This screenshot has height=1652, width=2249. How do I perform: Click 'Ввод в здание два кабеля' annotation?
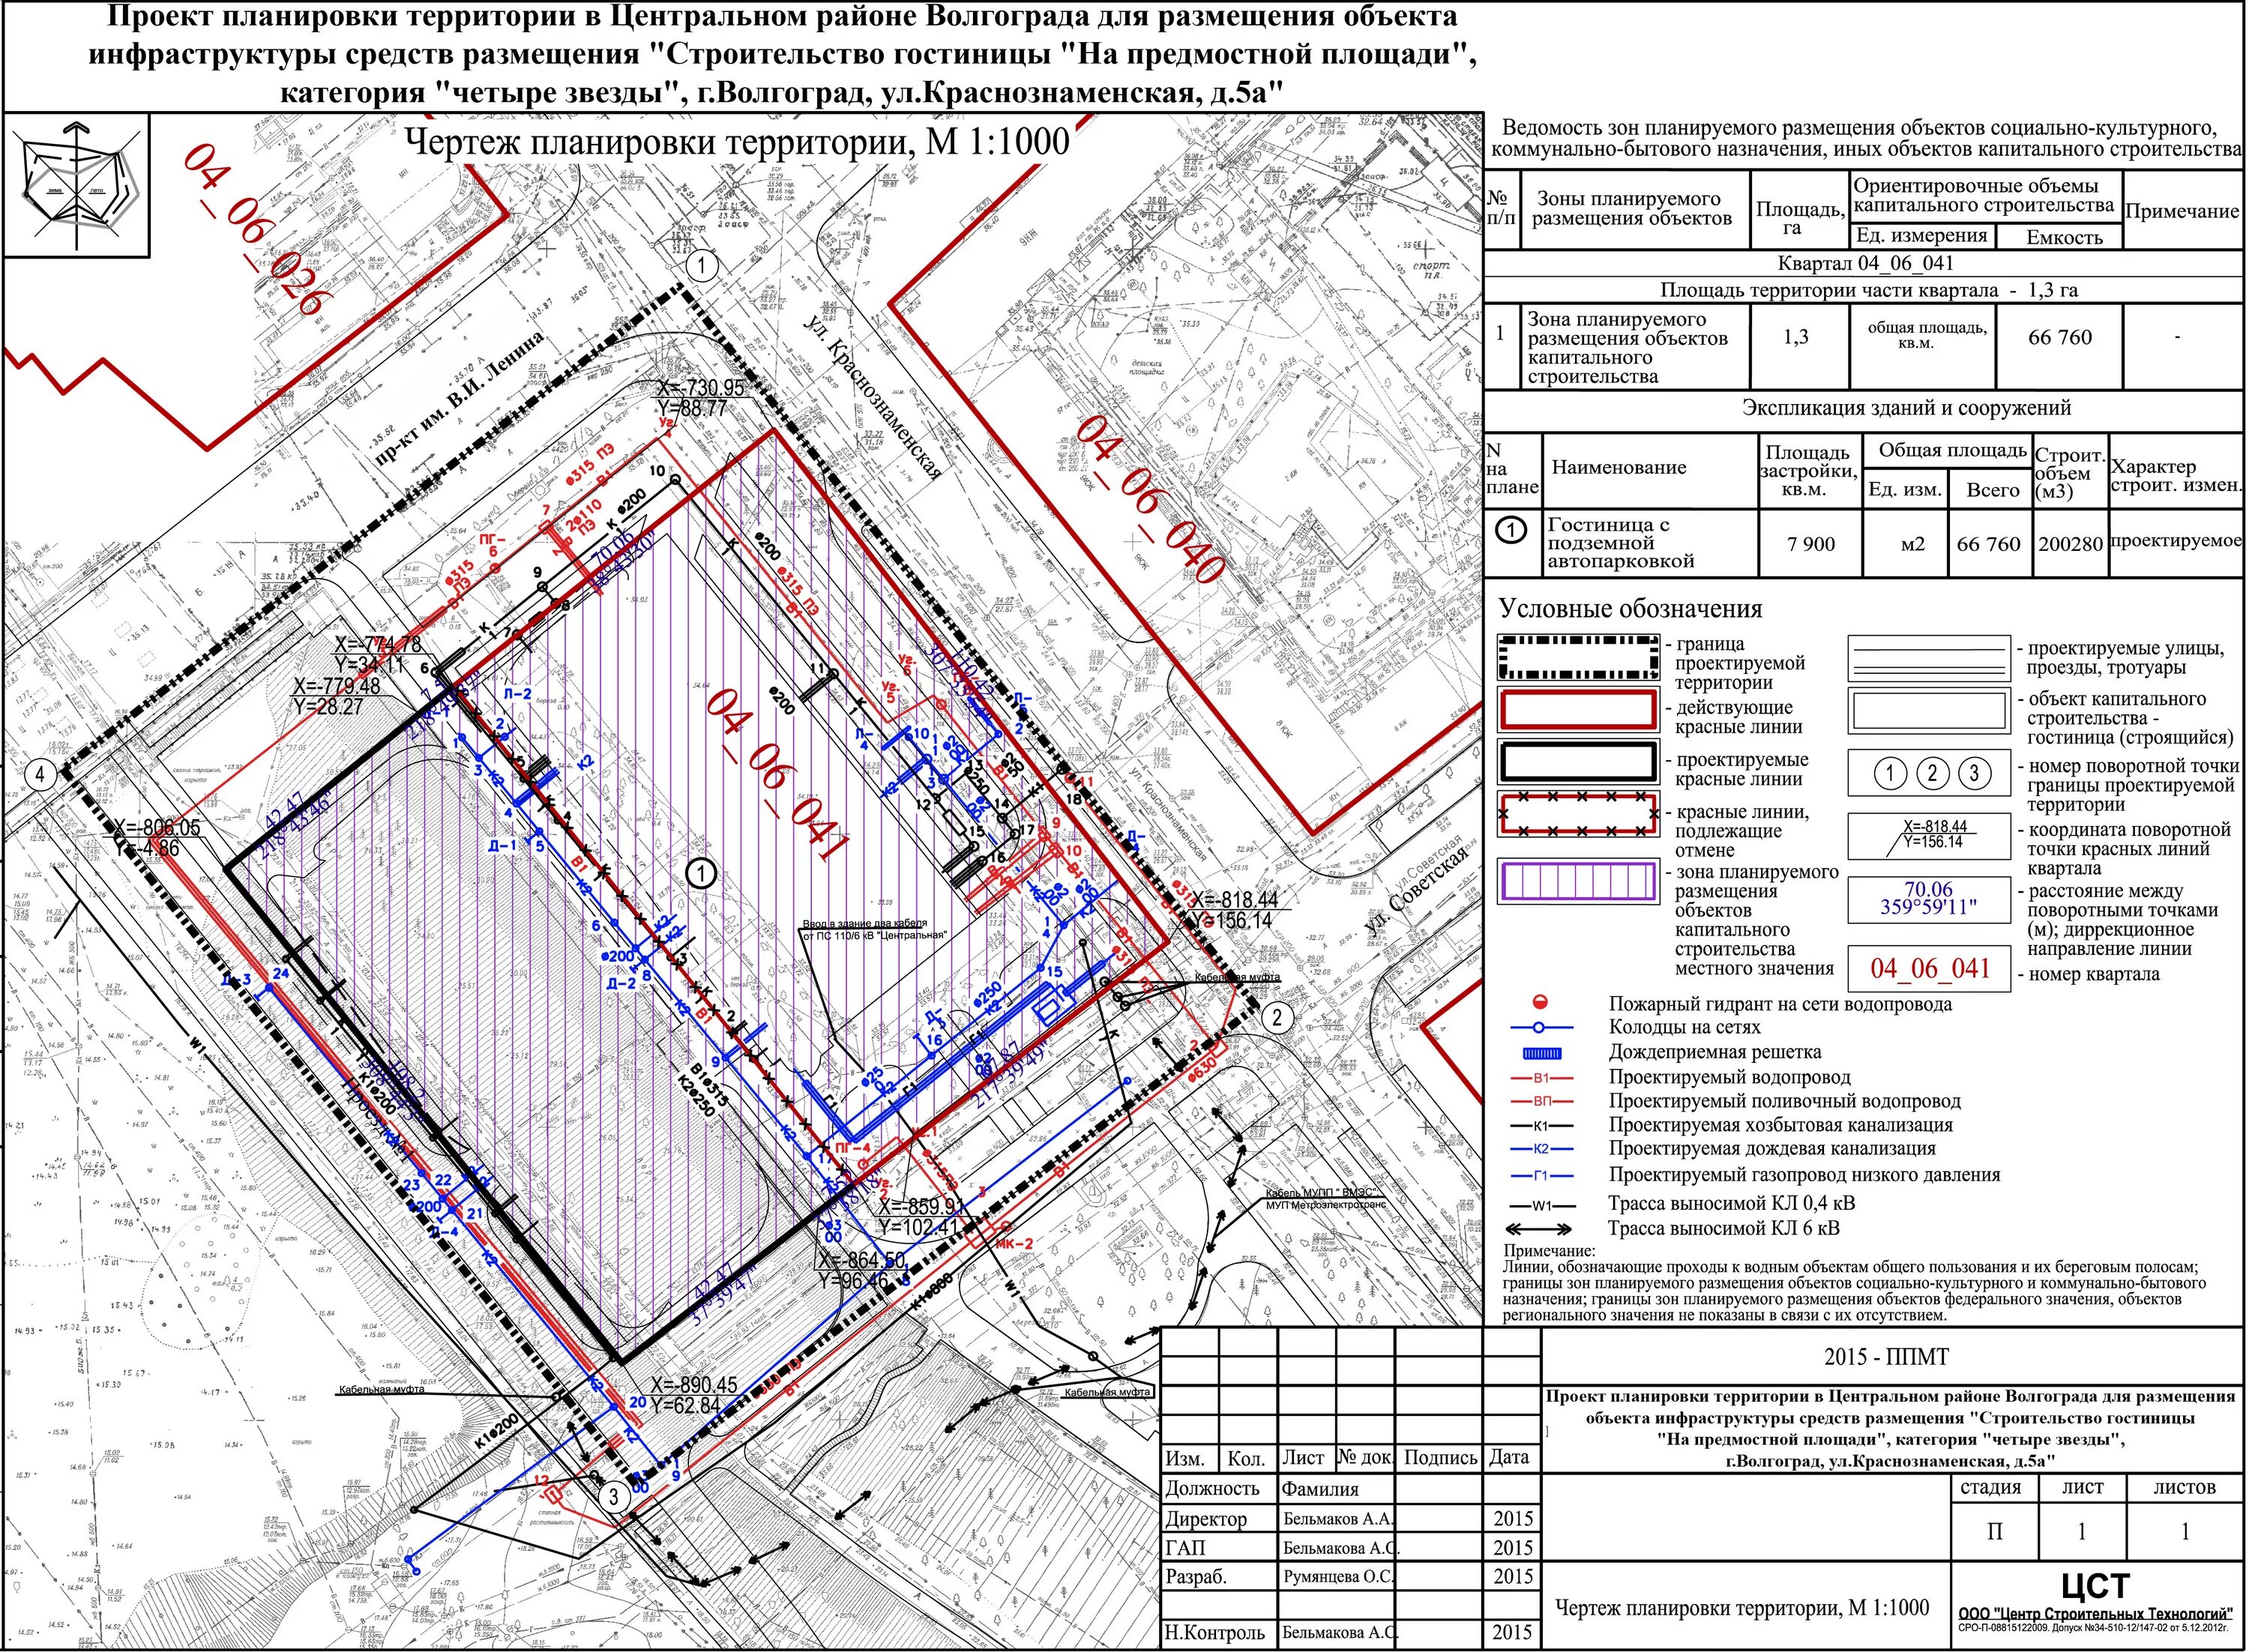873,929
